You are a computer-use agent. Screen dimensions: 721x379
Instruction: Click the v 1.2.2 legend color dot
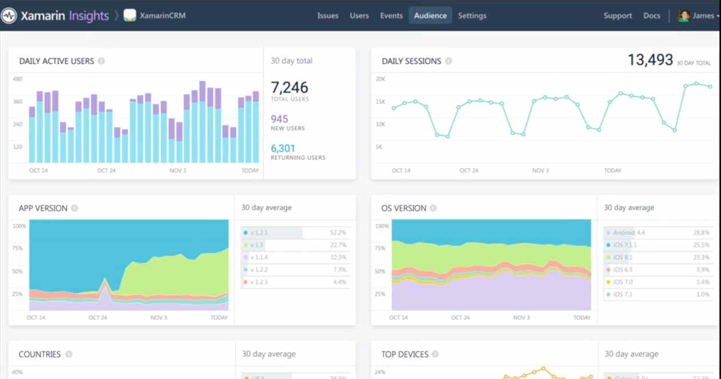coord(245,269)
